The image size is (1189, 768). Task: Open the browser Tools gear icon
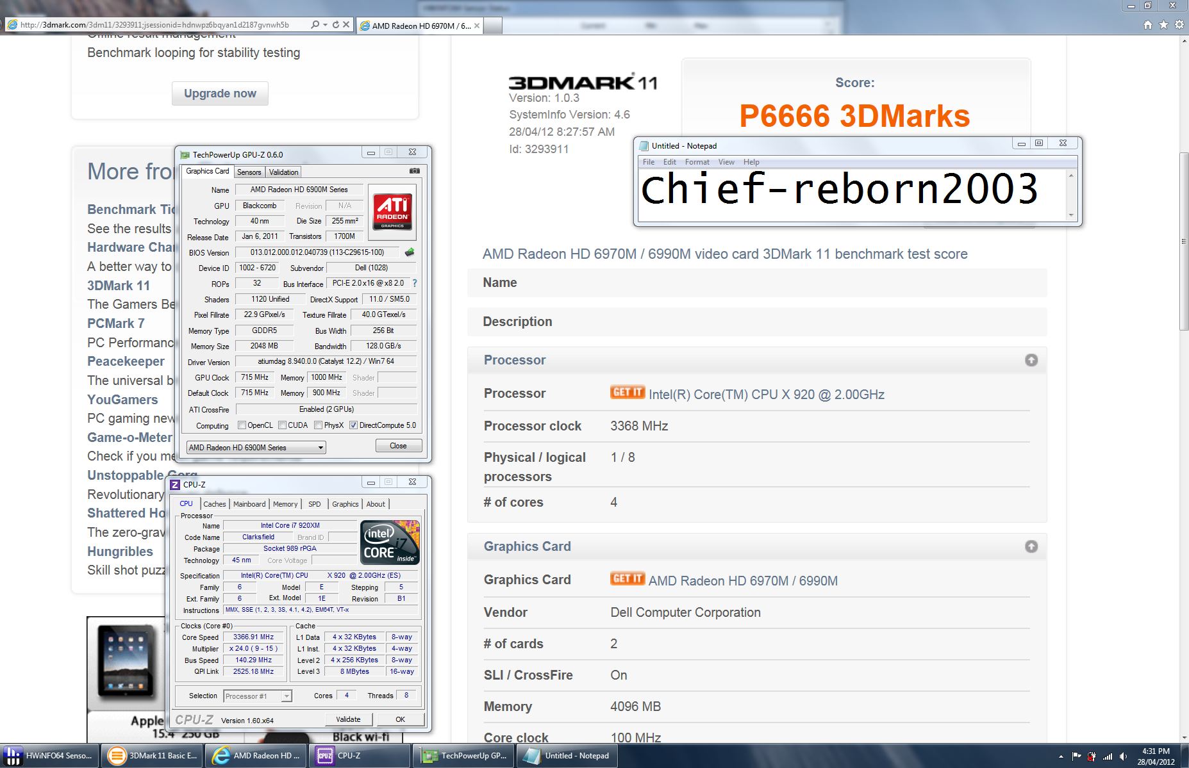[x=1179, y=25]
